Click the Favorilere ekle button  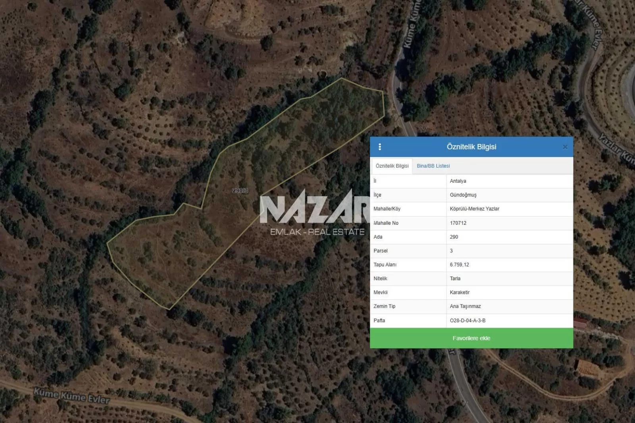(x=471, y=338)
